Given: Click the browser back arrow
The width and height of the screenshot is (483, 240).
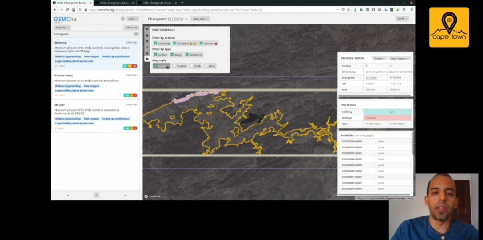Looking at the screenshot, I should point(55,10).
